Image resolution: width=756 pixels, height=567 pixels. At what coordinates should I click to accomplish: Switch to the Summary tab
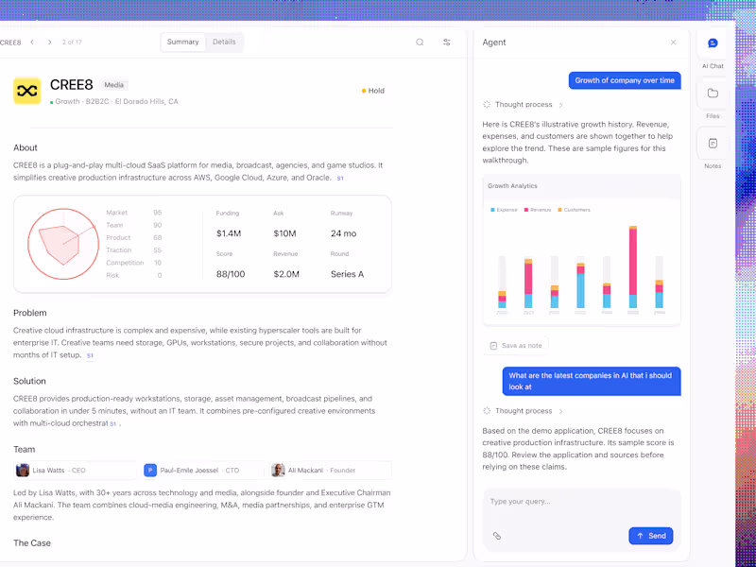click(182, 42)
